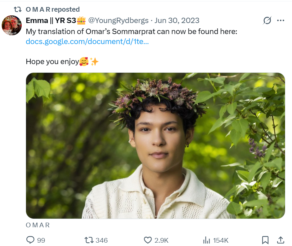Like the post with the heart icon
Screen dimensions: 292x246
pos(148,240)
